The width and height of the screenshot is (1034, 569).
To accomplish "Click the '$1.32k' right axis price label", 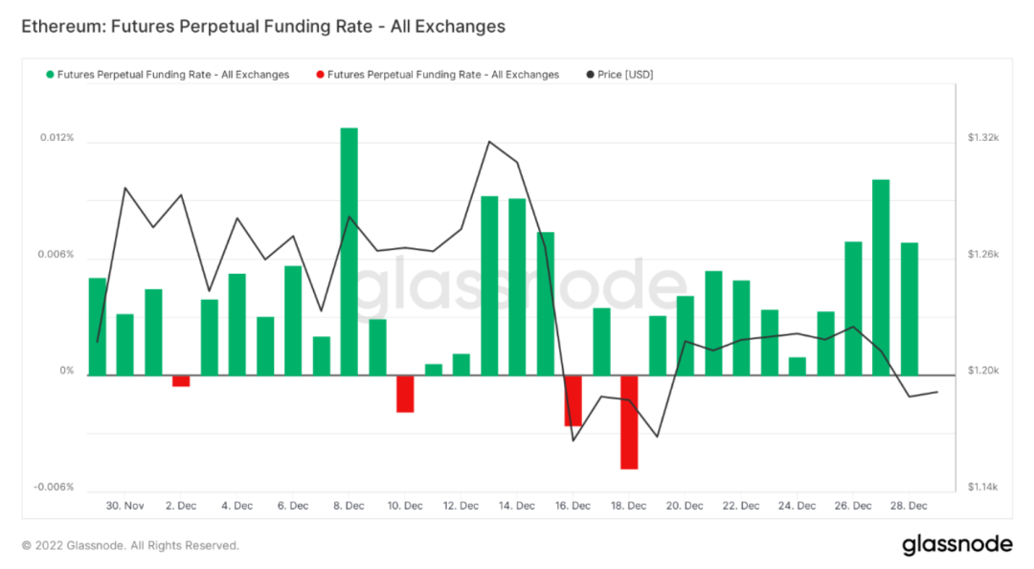I will point(982,138).
